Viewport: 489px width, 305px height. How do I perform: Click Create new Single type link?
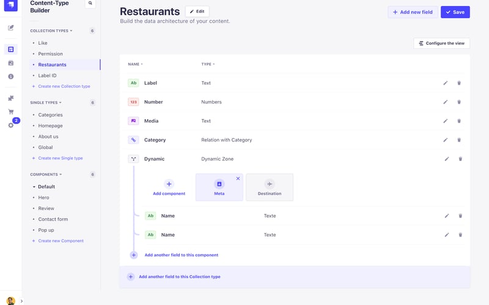coord(57,158)
